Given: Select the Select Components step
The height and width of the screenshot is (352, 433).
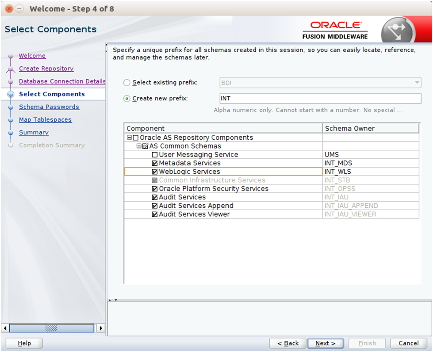Looking at the screenshot, I should coord(52,94).
